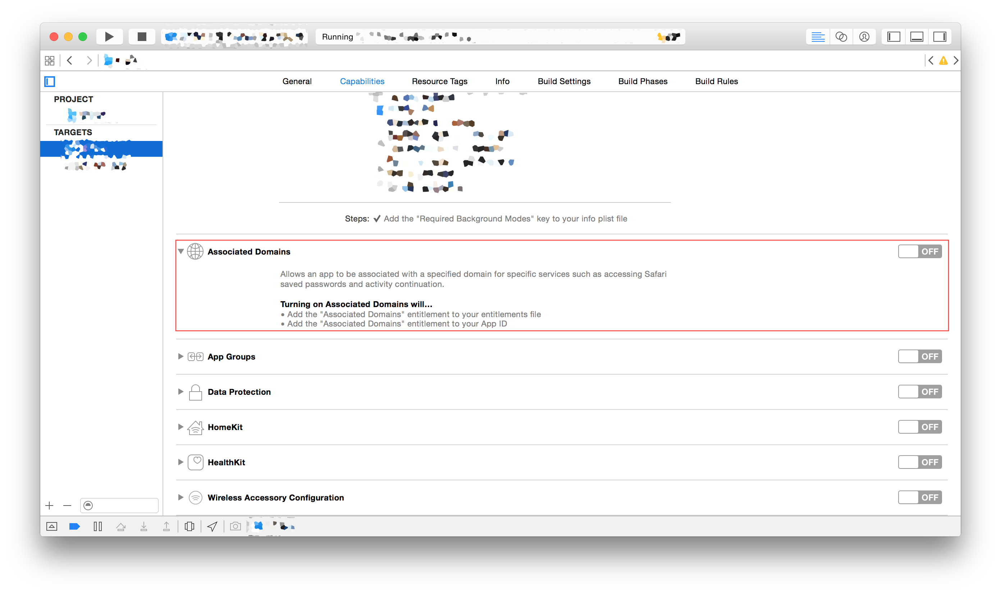Pause program execution
The image size is (1001, 594).
pos(98,526)
